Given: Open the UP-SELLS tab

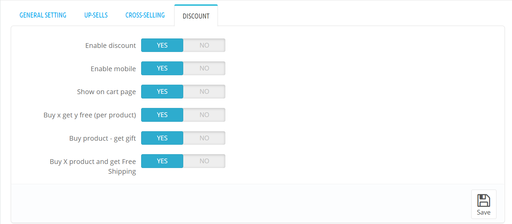Looking at the screenshot, I should coord(96,15).
